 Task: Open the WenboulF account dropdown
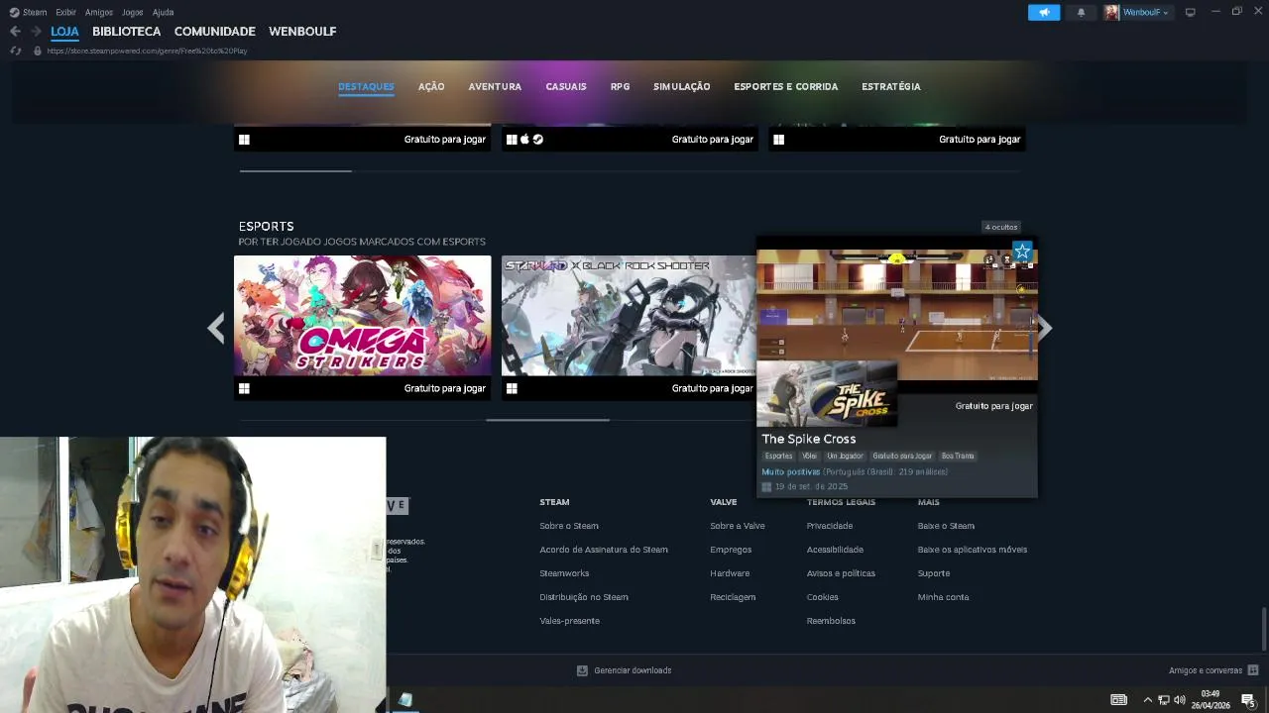point(1137,12)
